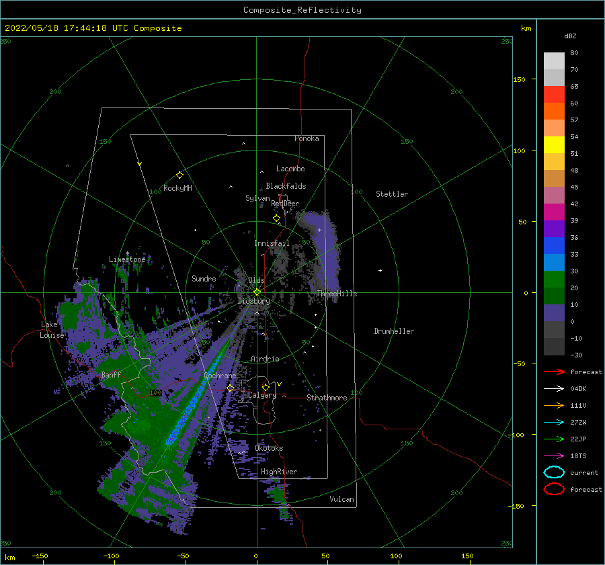Select the yellow 51-54 dBZ swatch

(x=554, y=144)
